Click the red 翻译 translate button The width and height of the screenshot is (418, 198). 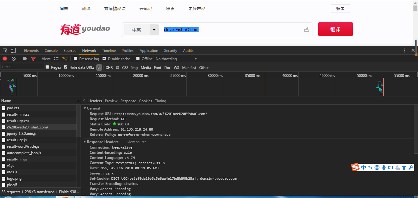(335, 29)
